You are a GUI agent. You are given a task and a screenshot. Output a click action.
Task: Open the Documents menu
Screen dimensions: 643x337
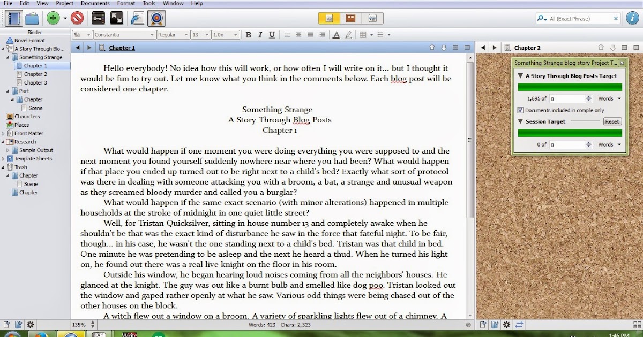click(95, 3)
